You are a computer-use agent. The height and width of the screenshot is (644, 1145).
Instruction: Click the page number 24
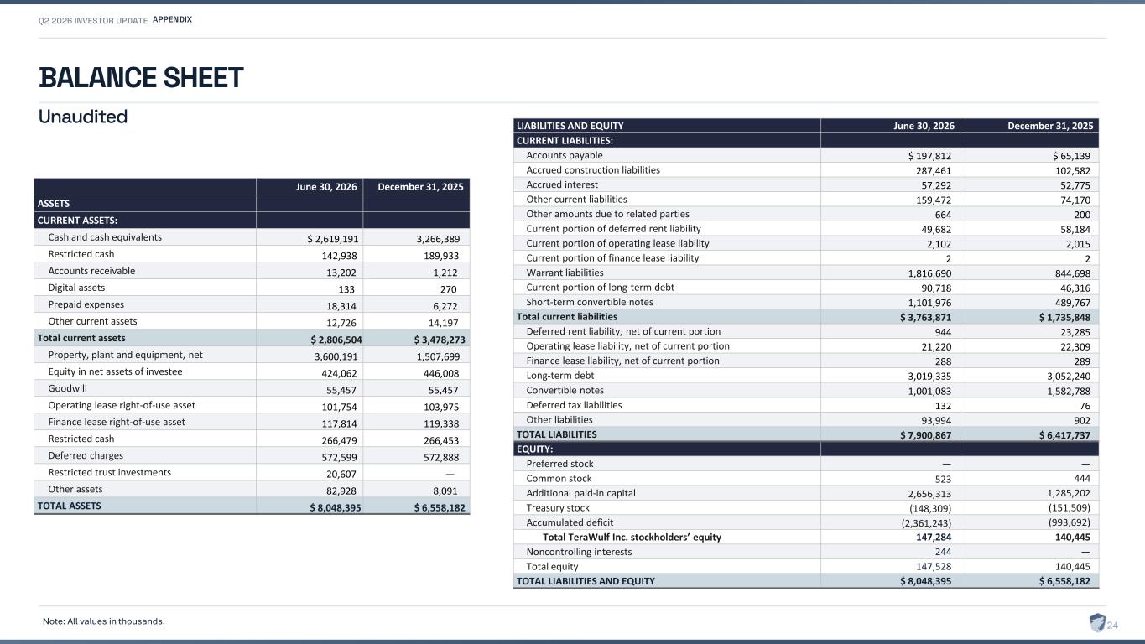point(1114,626)
